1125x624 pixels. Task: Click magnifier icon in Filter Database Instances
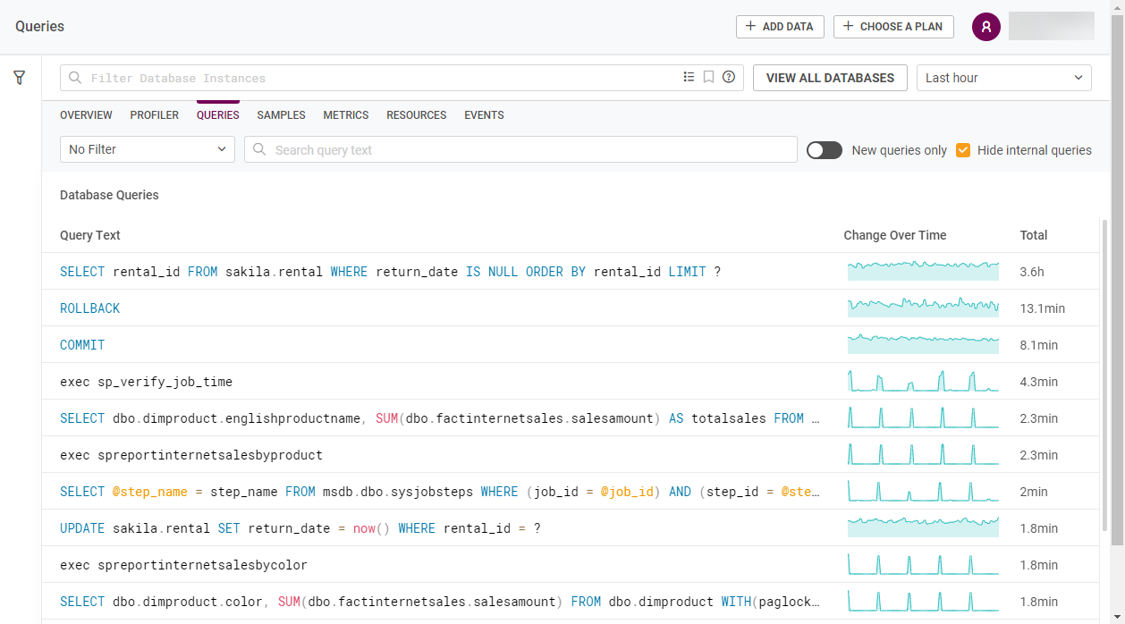tap(76, 78)
